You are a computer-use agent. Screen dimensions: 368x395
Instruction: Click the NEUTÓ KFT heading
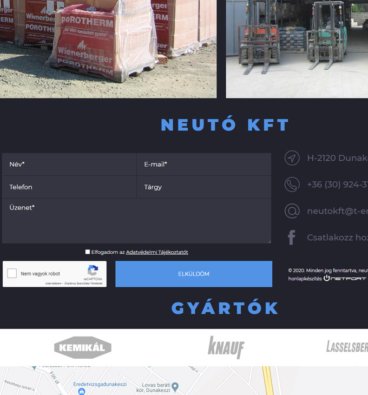[225, 124]
